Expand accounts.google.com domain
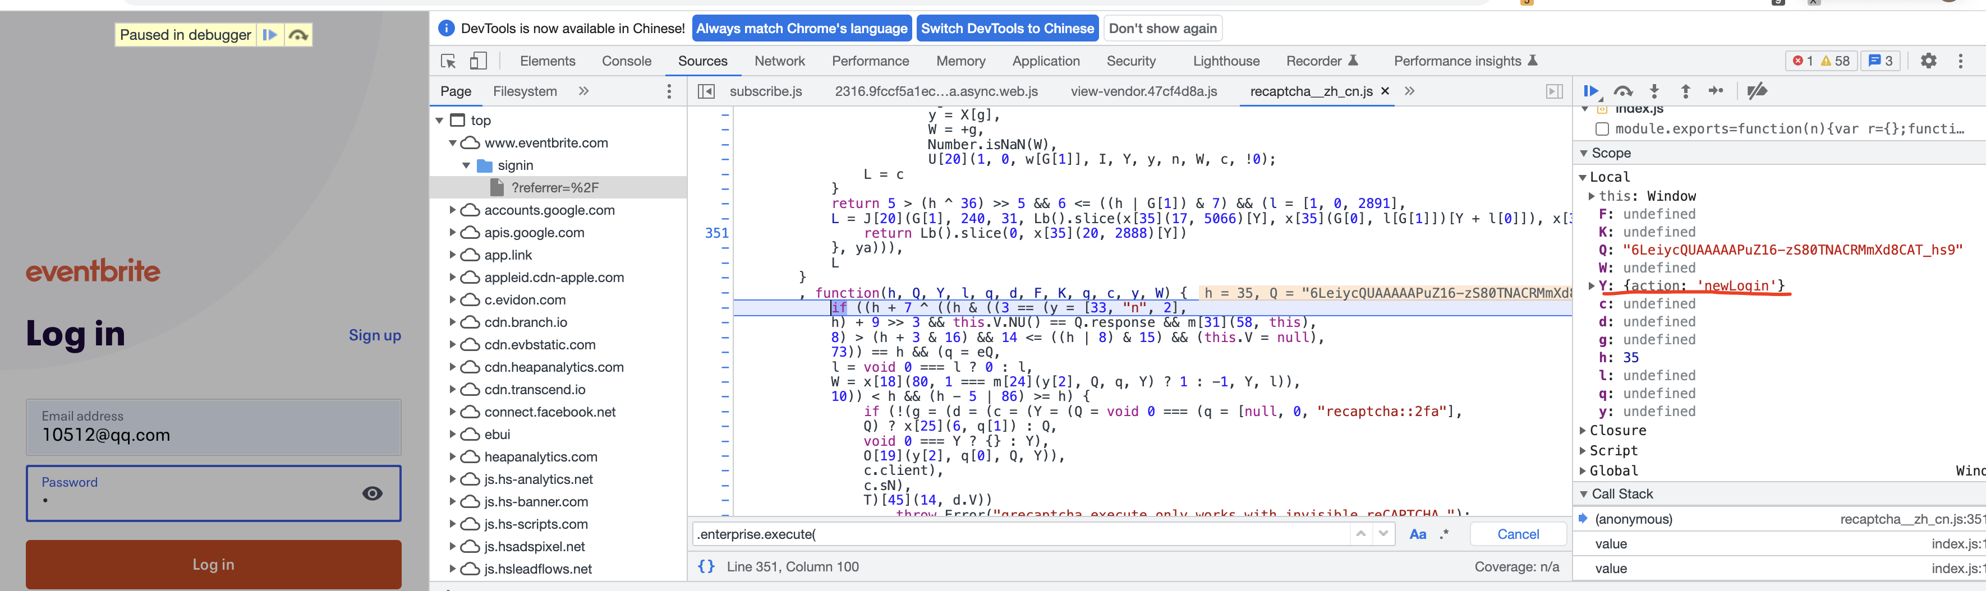 point(453,210)
